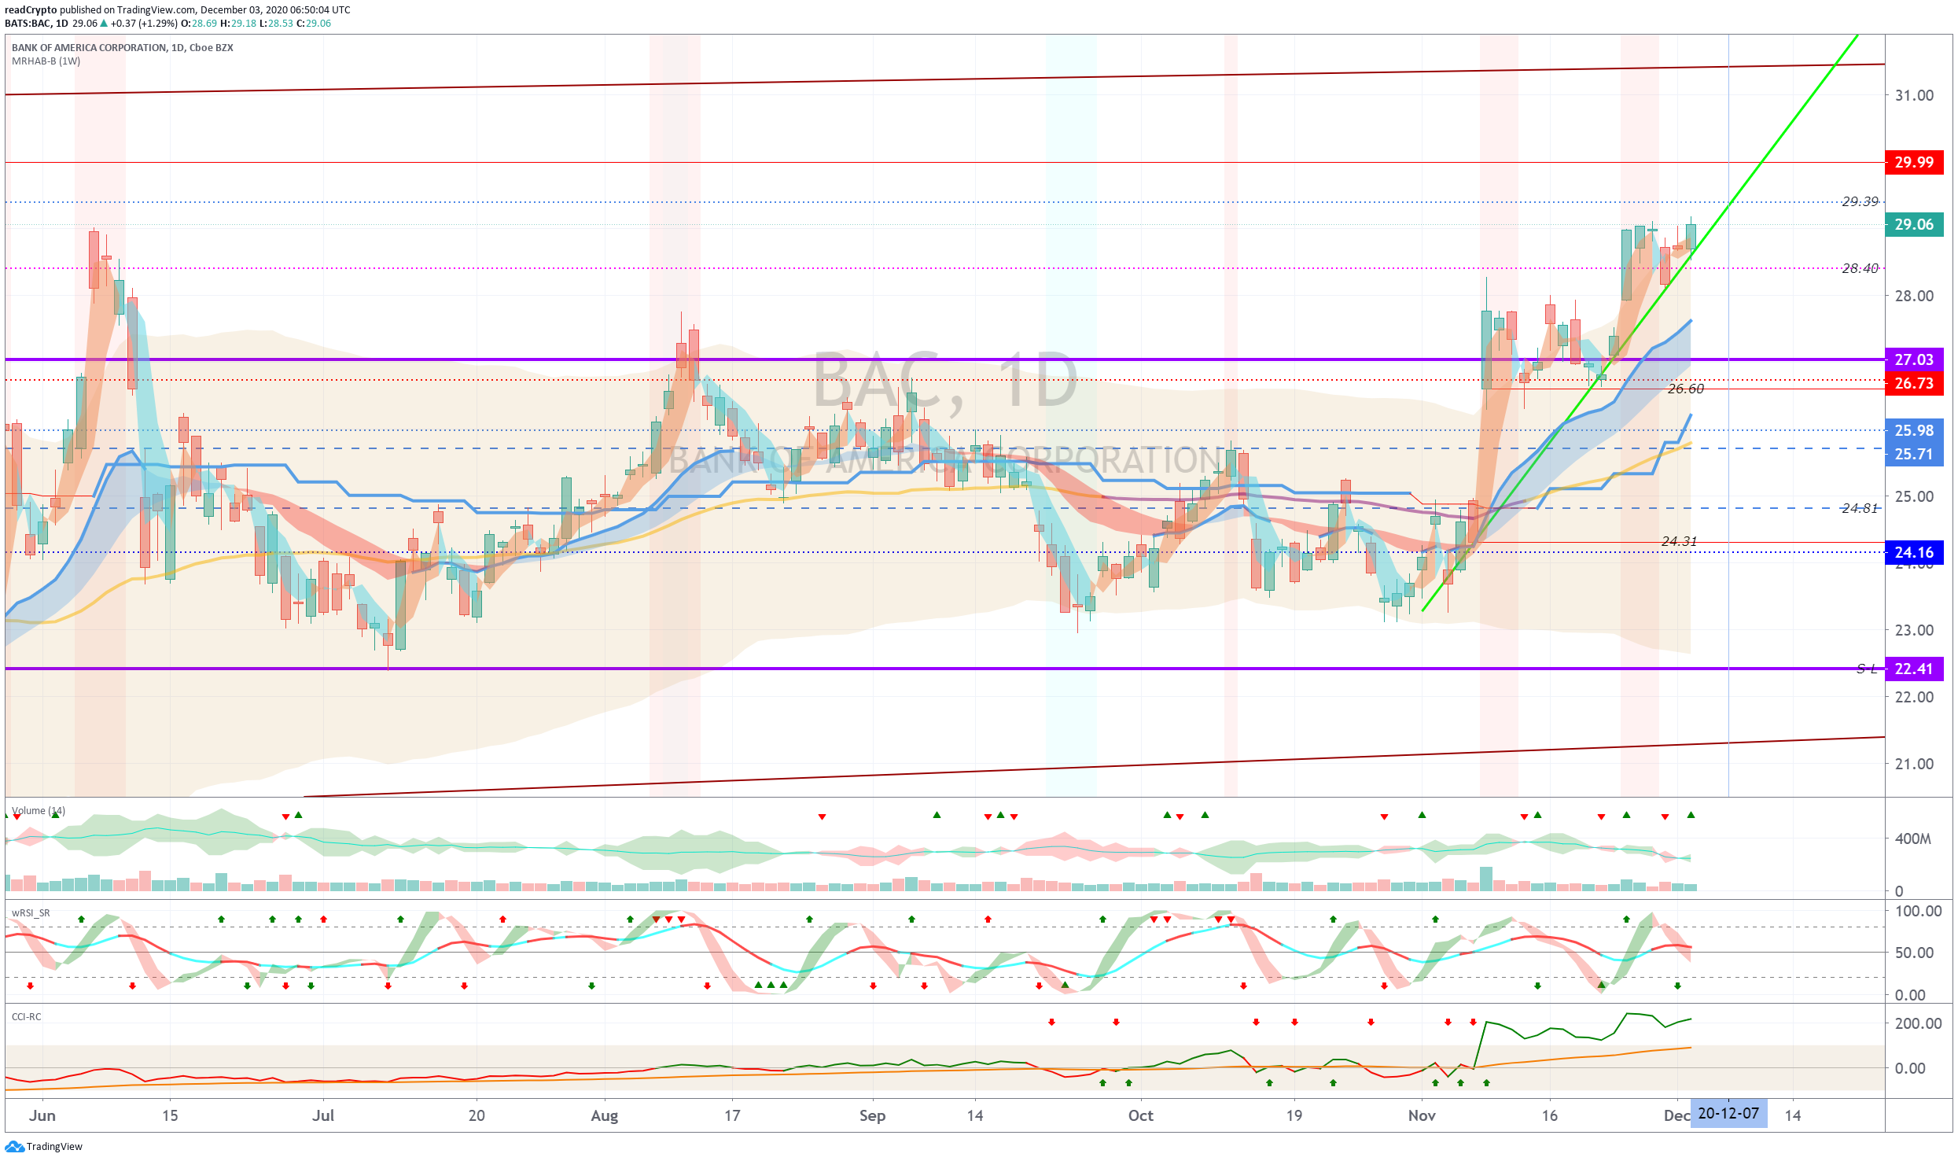1958x1161 pixels.
Task: Click the BATS:BAC, 1D symbol header
Action: [x=36, y=24]
